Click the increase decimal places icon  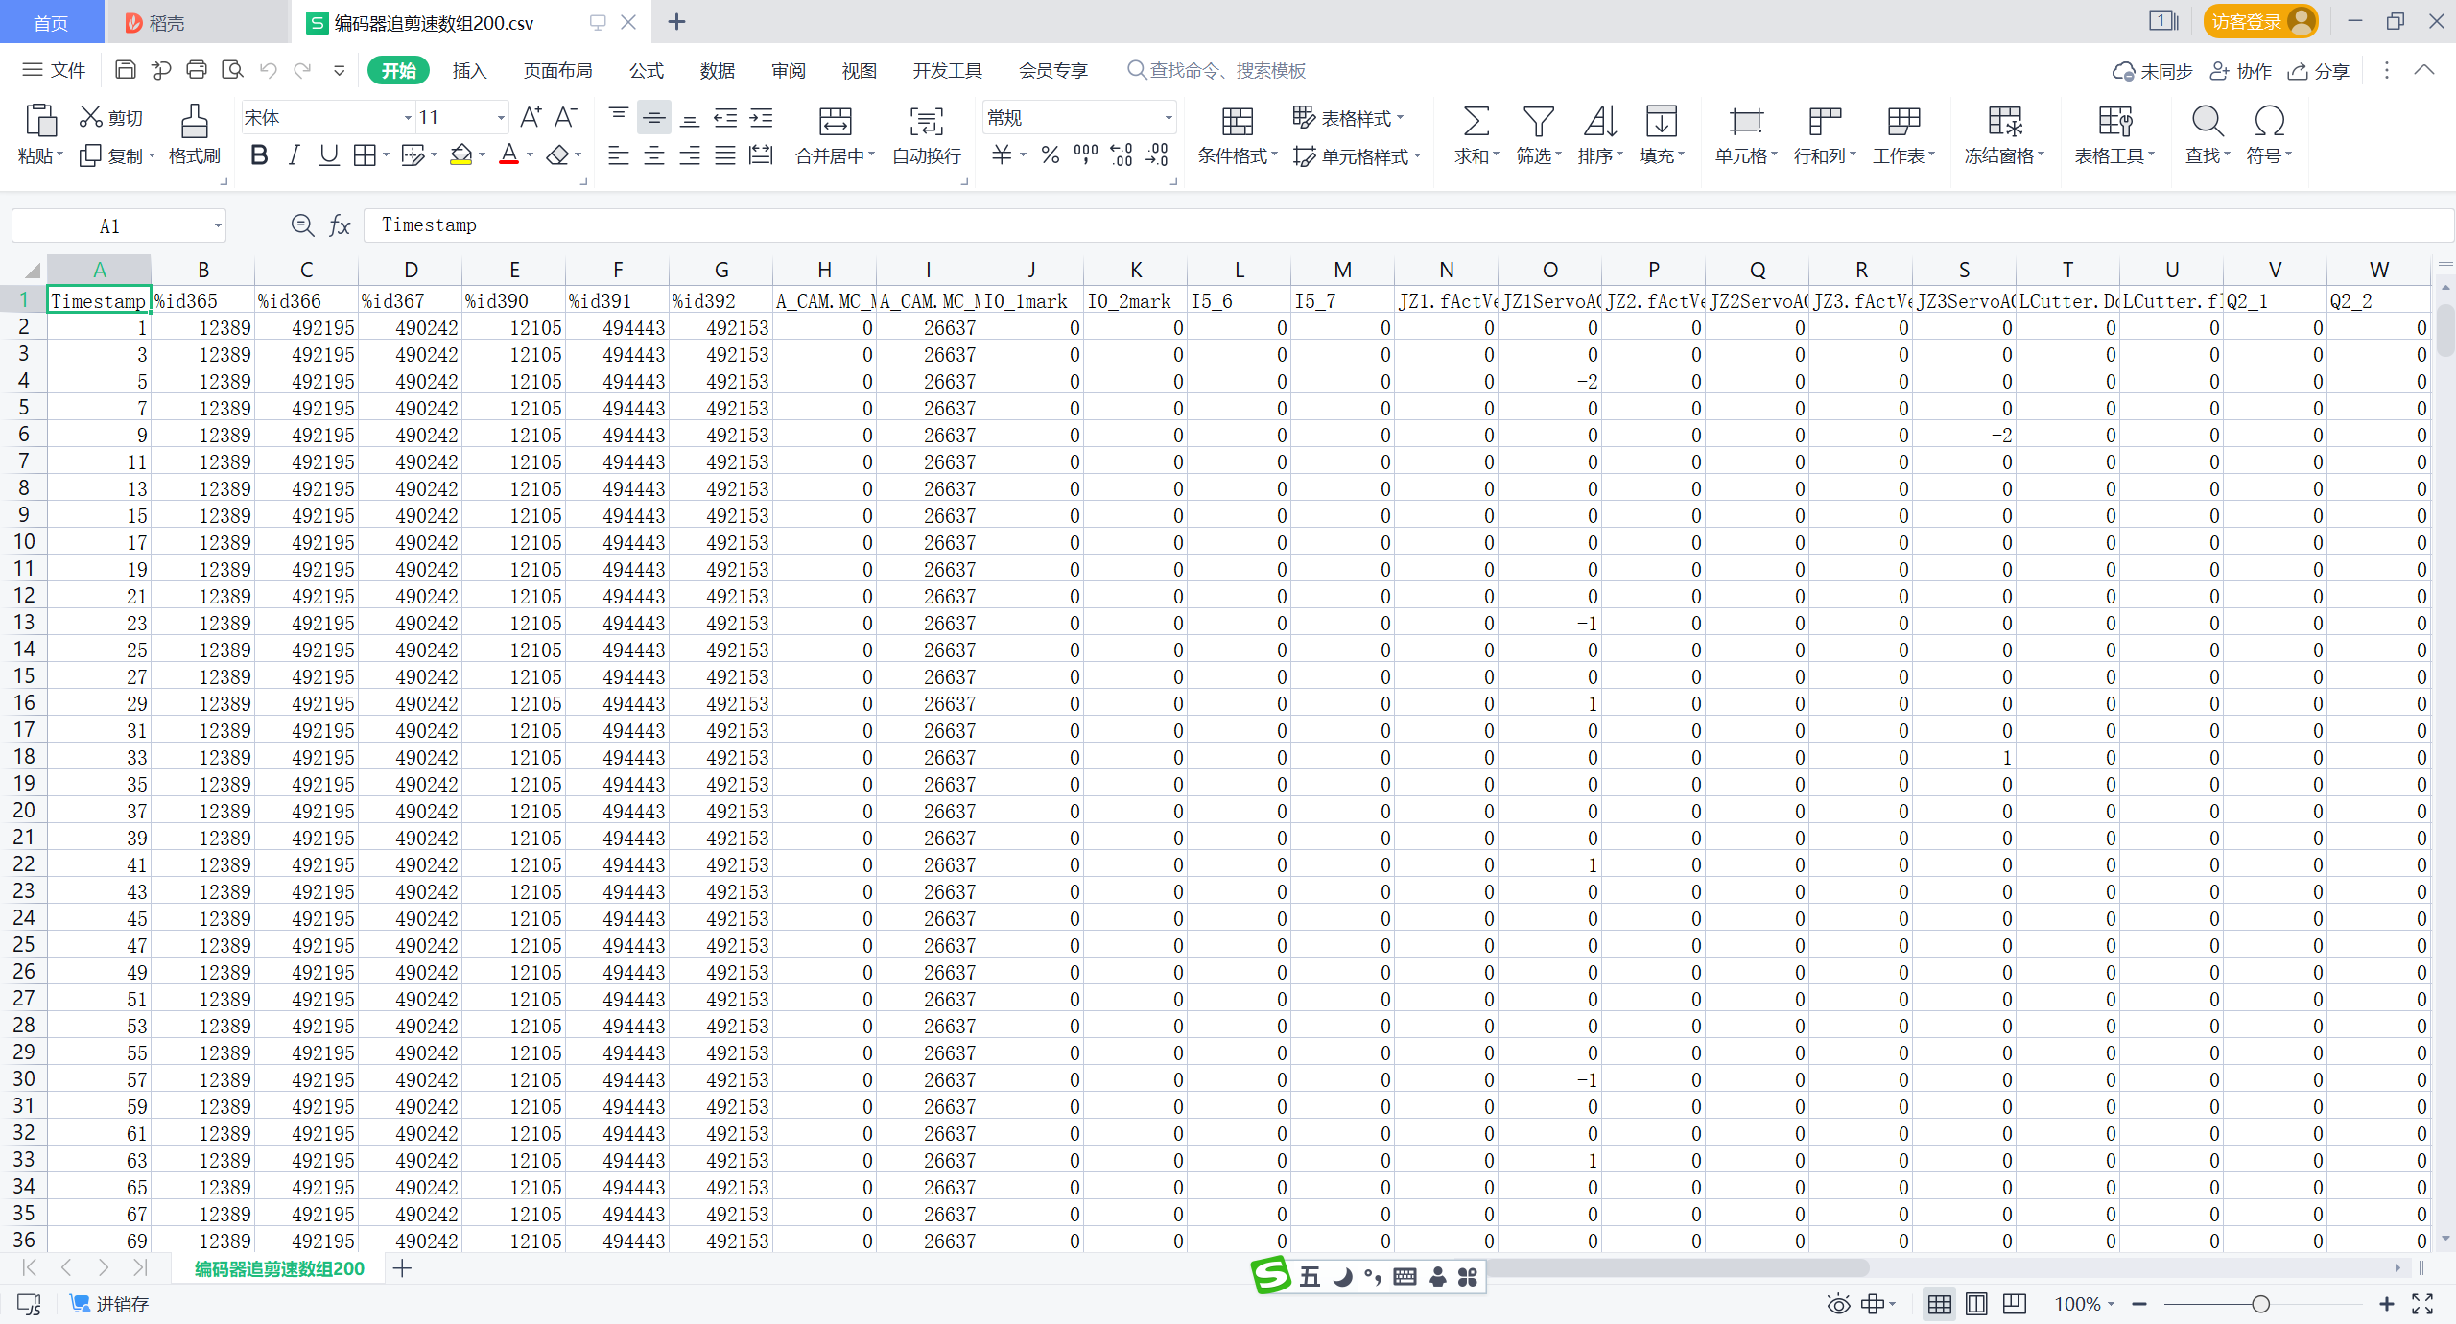tap(1122, 155)
